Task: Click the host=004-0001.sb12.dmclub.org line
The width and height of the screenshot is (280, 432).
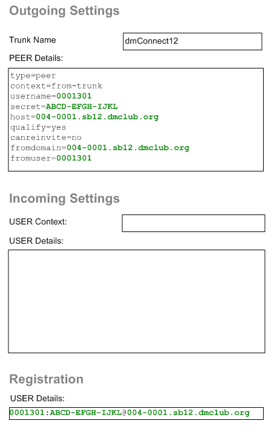Action: pyautogui.click(x=85, y=117)
